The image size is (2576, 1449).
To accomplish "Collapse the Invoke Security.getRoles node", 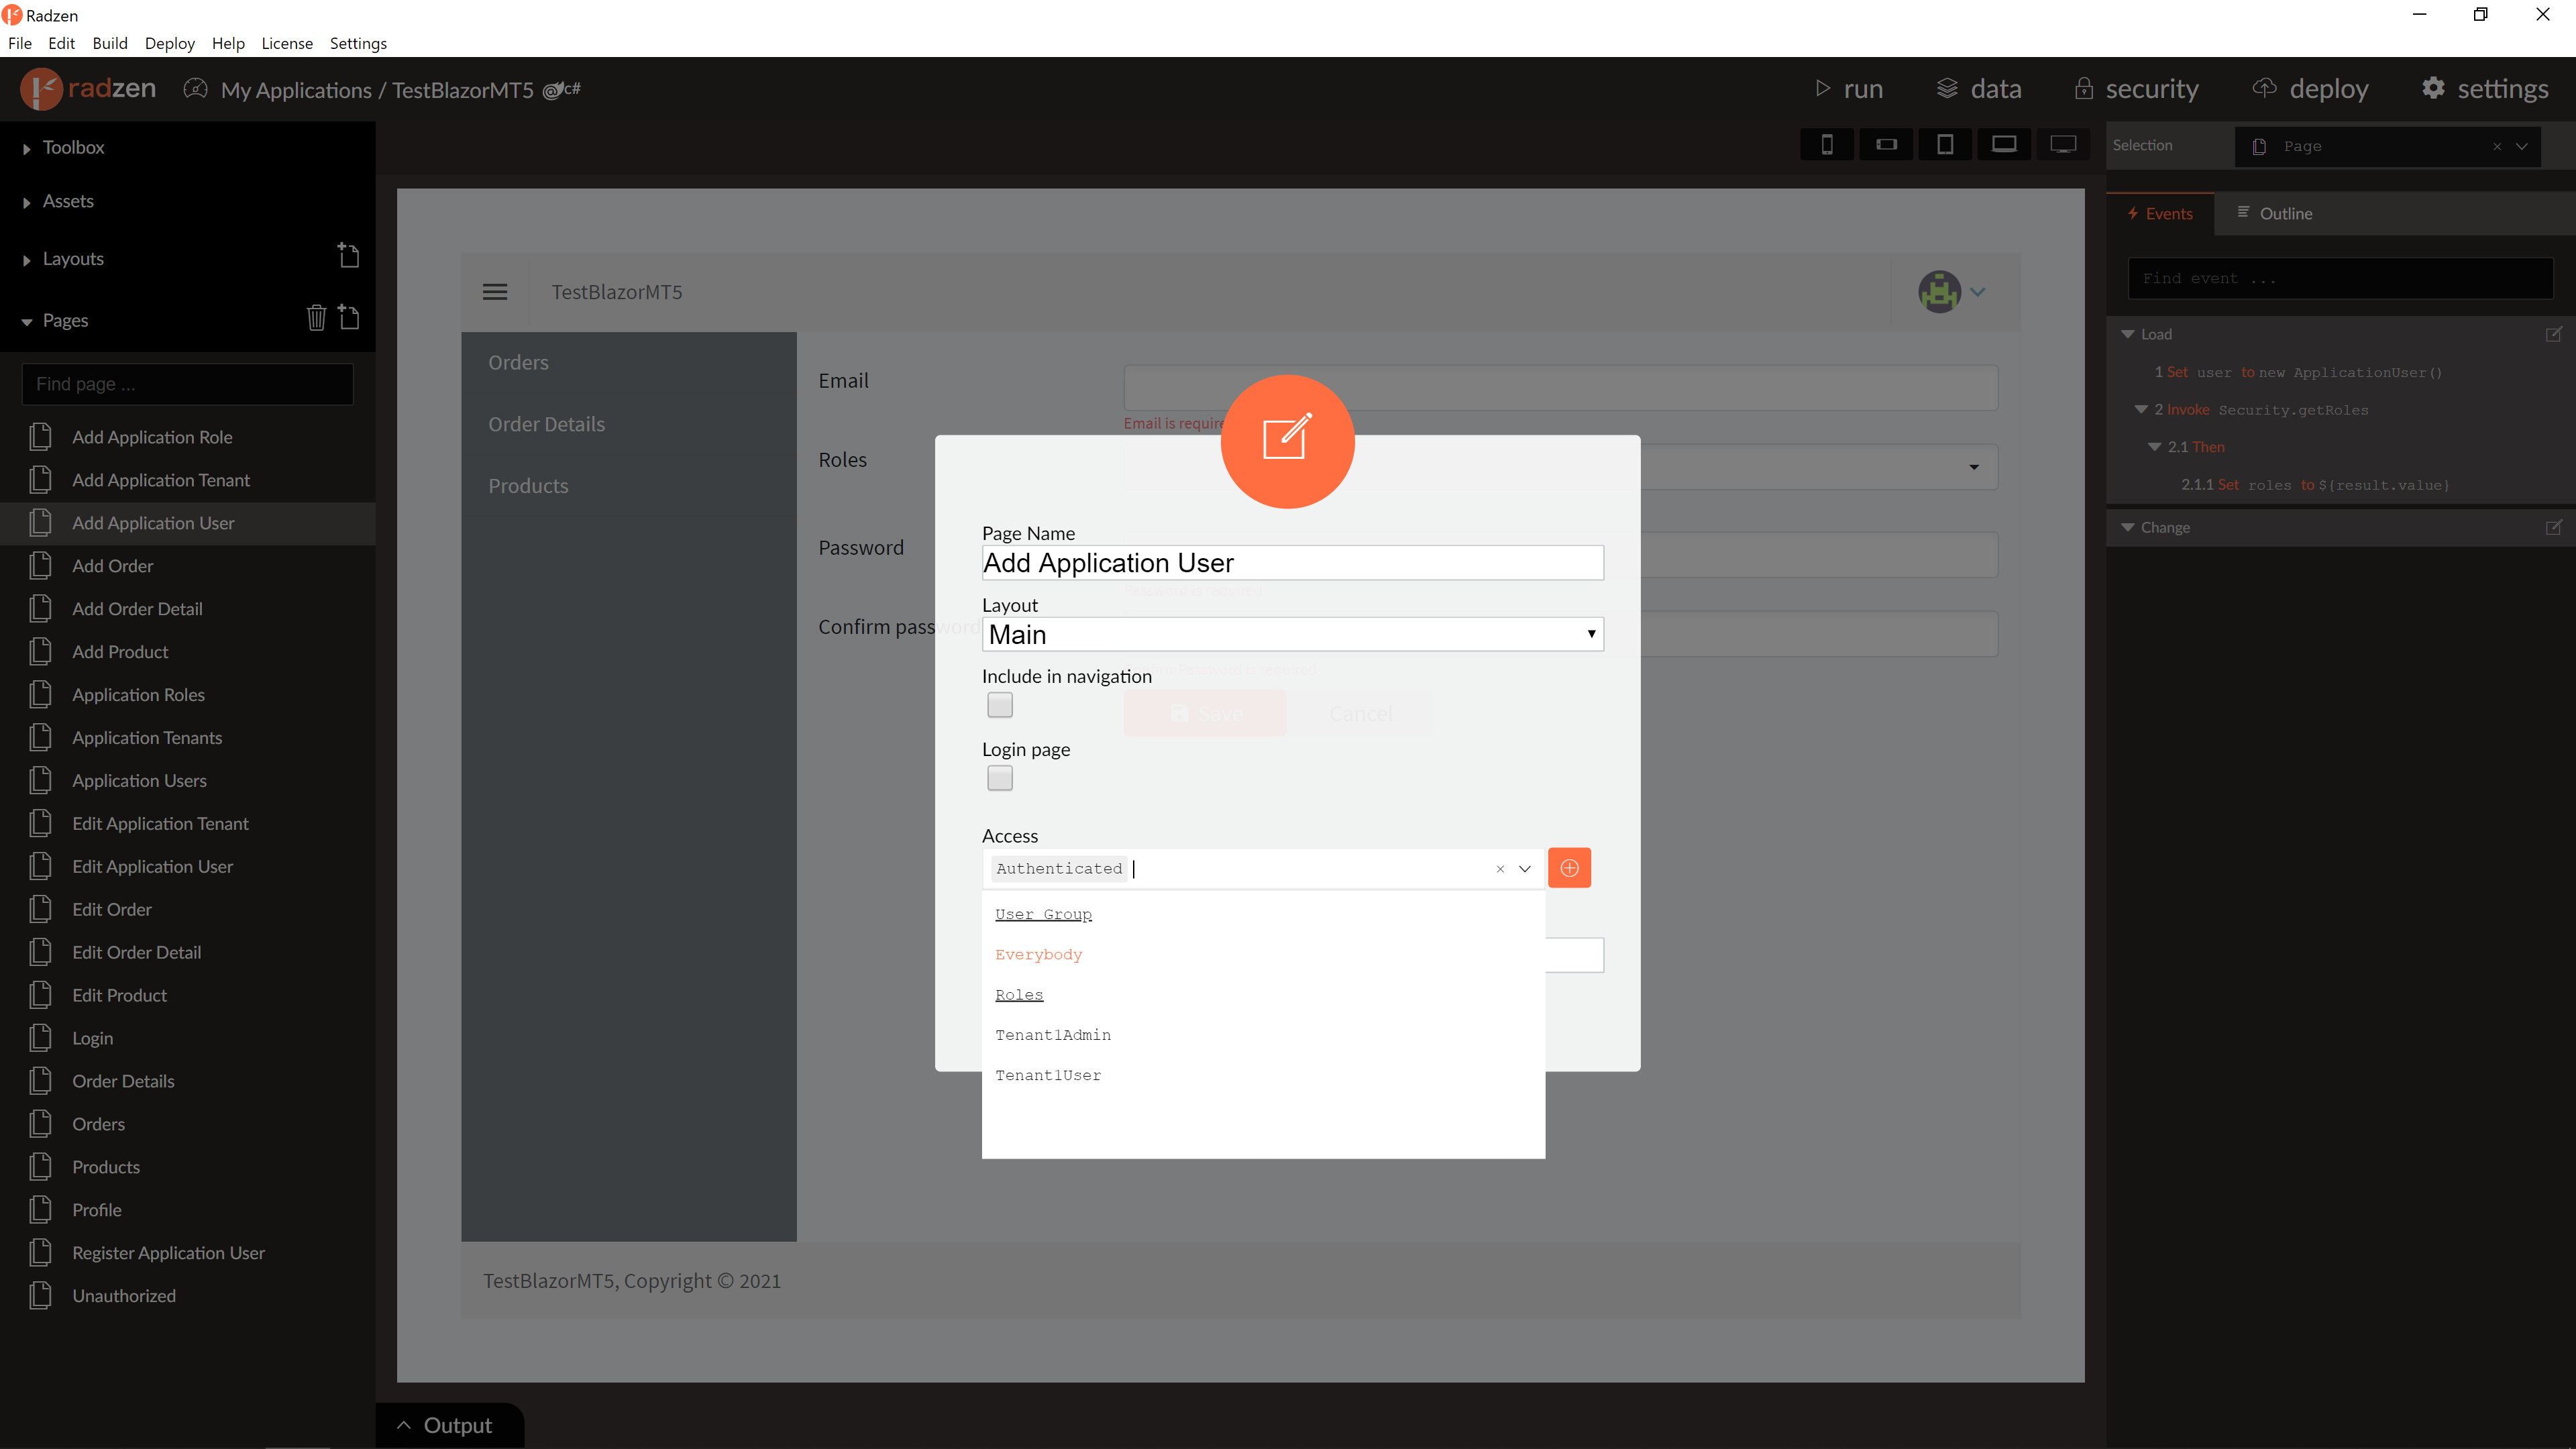I will click(2141, 409).
